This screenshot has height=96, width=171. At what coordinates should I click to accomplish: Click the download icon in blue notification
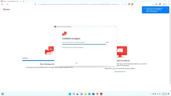144,8
